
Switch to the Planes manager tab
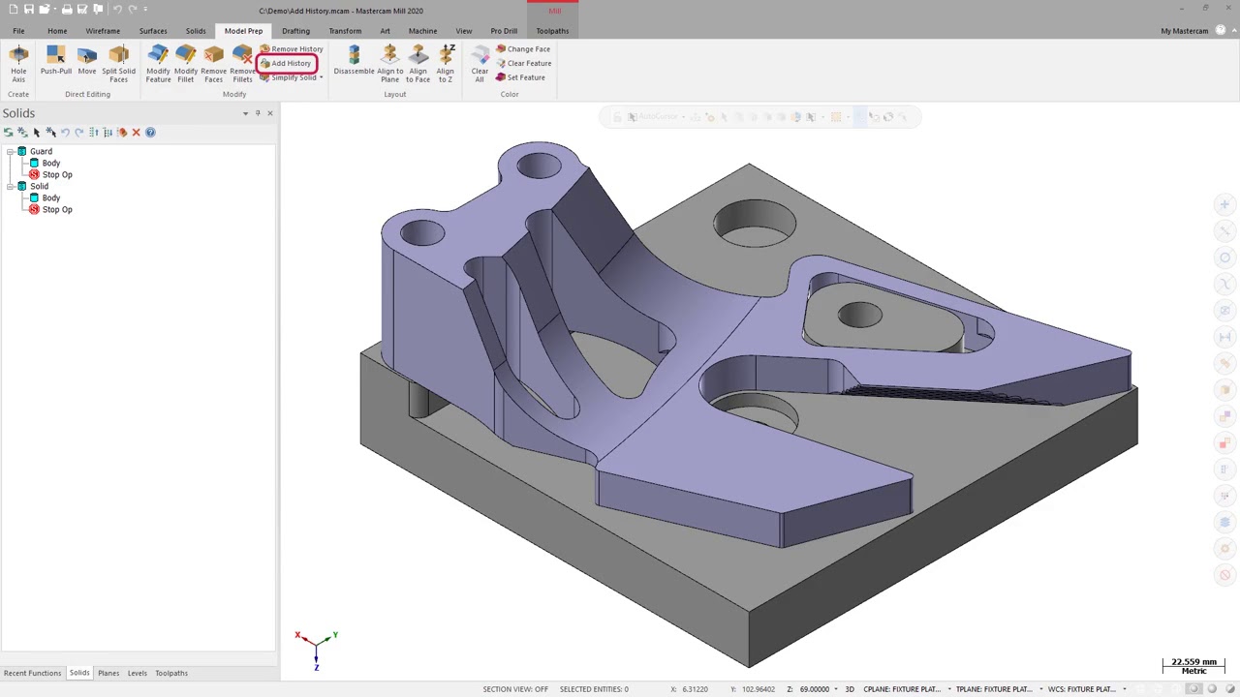point(108,673)
